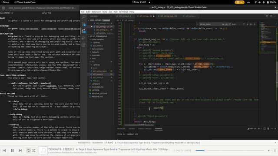Select the Terminal panel tab
Viewport: 278px width, 156px height.
tap(159, 129)
